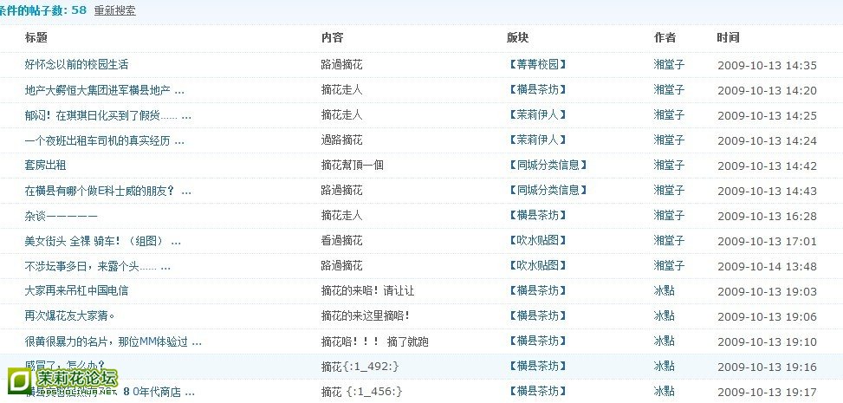
Task: Select the time 2009-10-13 17:01
Action: point(768,242)
